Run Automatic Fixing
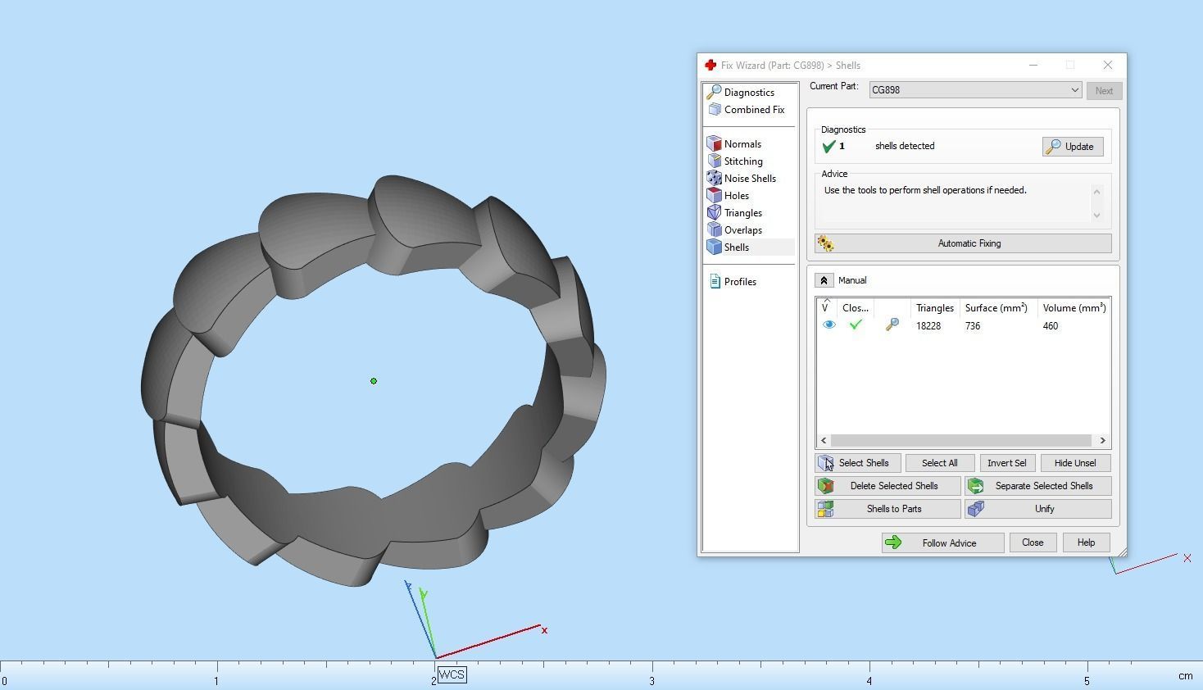This screenshot has height=690, width=1203. [963, 243]
